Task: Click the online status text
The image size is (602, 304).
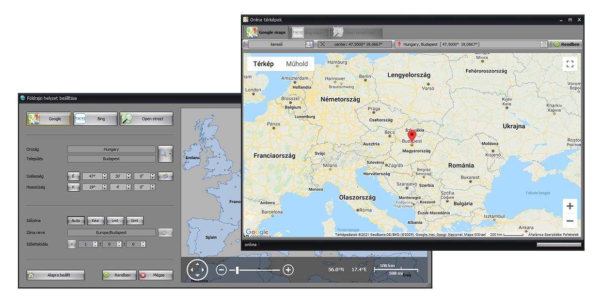Action: click(x=251, y=244)
